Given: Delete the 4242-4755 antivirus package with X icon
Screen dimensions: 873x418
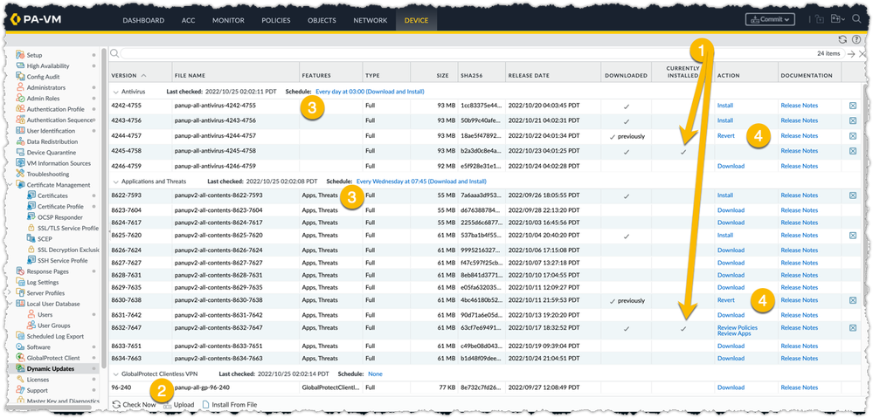Looking at the screenshot, I should (x=853, y=106).
